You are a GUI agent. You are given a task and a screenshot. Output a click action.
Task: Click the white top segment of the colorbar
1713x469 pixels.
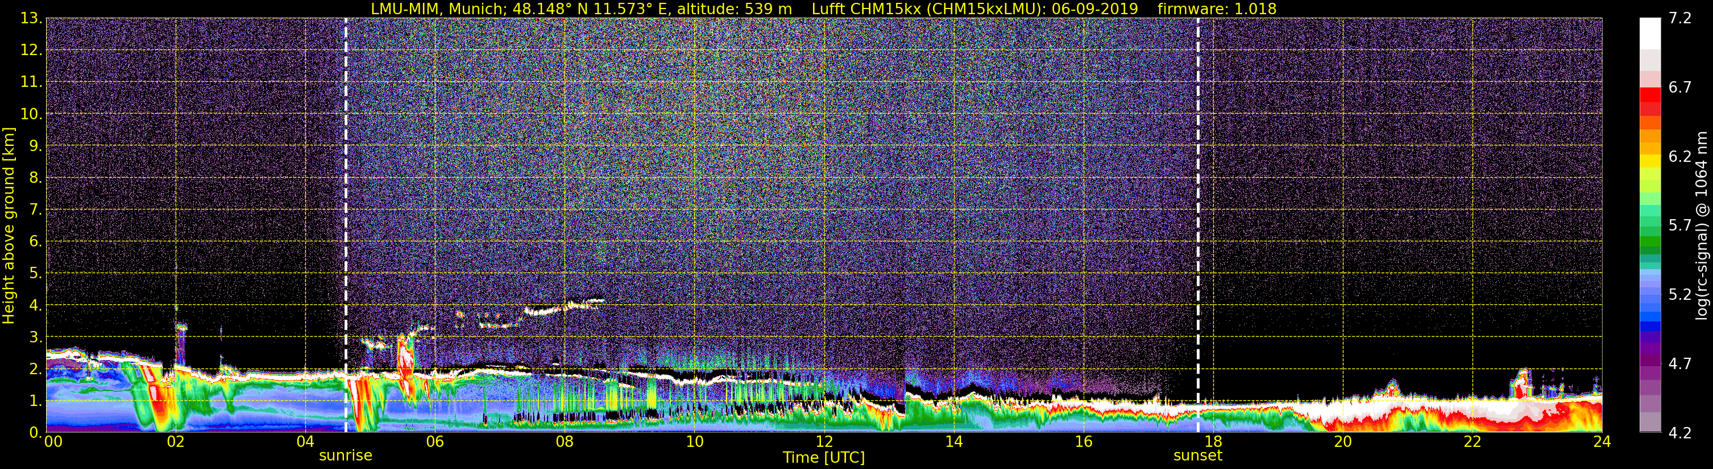(1650, 33)
